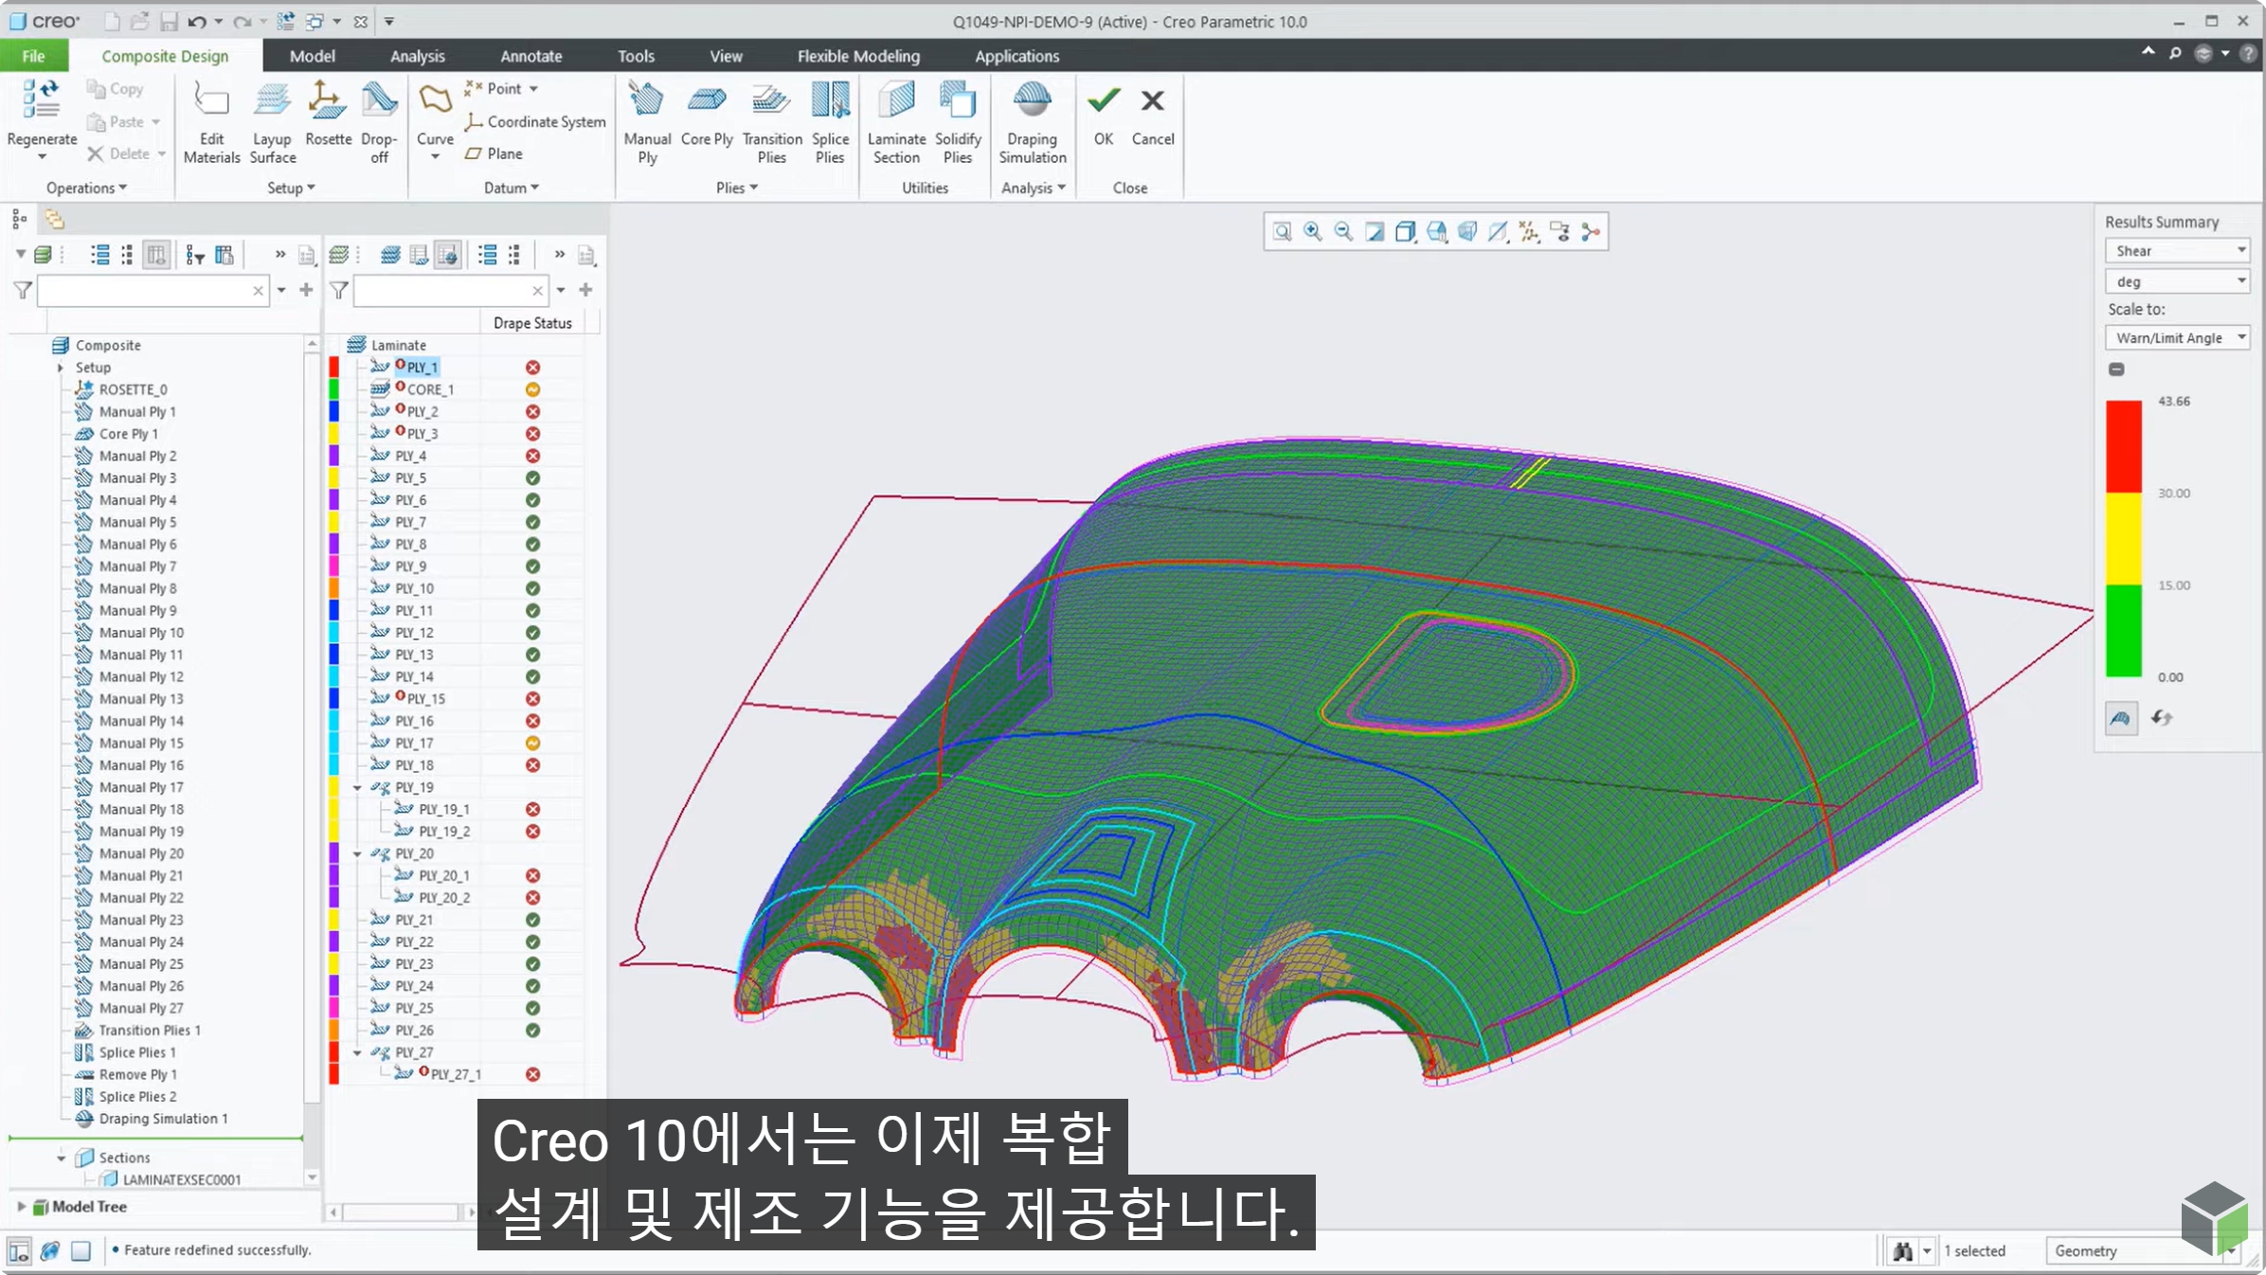Toggle the model tree display in status bar
Viewport: 2266px width, 1275px height.
click(x=19, y=1250)
